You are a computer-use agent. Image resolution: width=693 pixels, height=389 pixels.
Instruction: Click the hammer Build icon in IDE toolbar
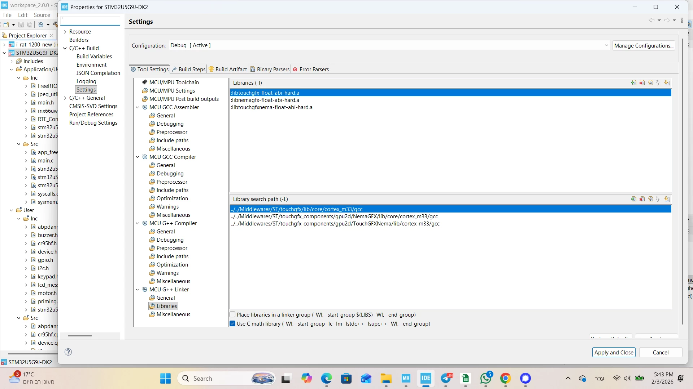pos(55,25)
